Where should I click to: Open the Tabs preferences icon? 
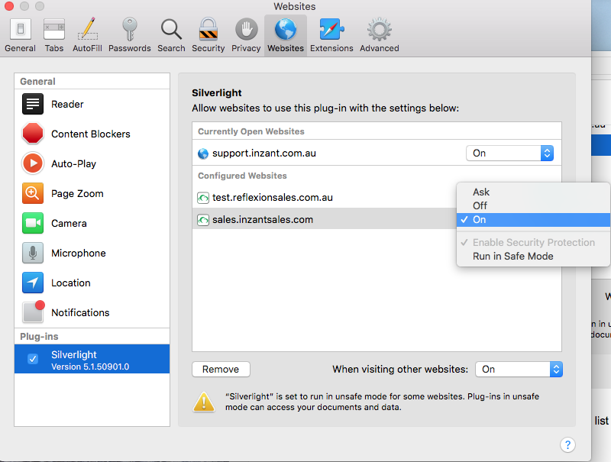click(x=53, y=30)
